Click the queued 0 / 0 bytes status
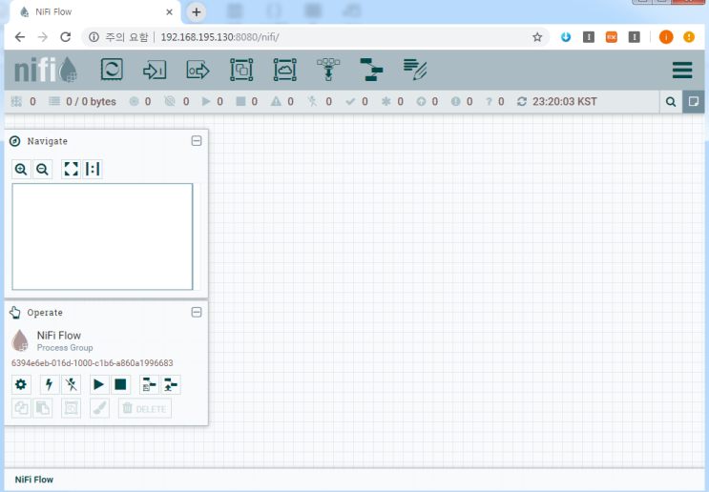This screenshot has height=492, width=709. [83, 102]
